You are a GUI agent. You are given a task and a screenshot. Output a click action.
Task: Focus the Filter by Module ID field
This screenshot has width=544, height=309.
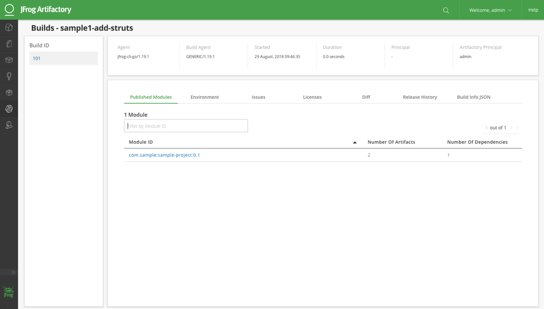pyautogui.click(x=186, y=126)
